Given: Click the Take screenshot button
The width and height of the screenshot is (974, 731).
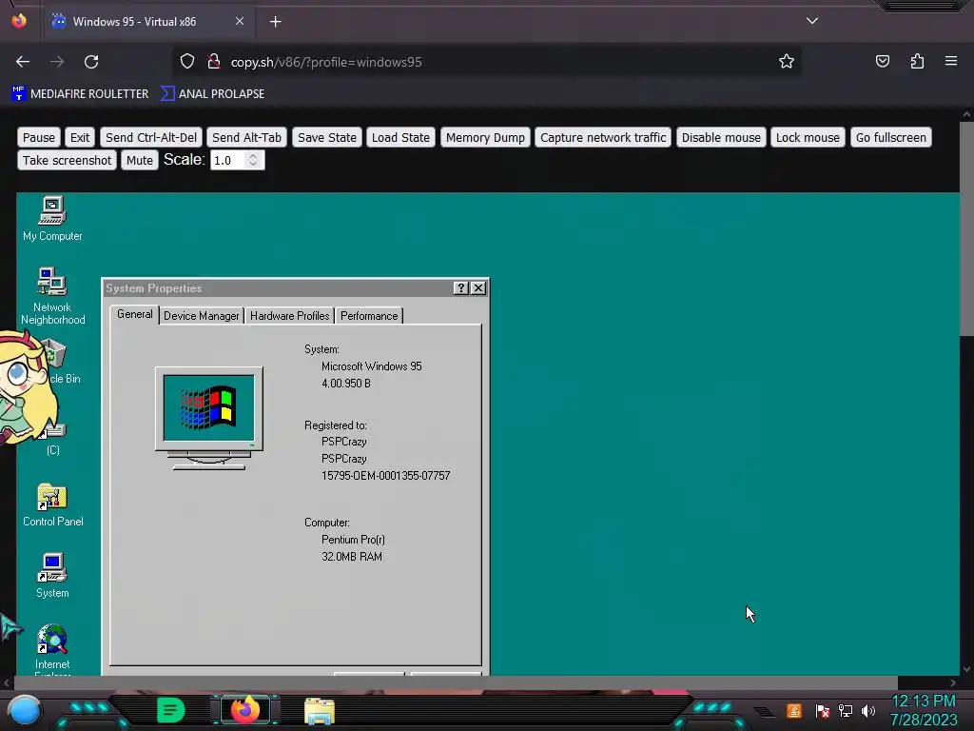Looking at the screenshot, I should [x=68, y=160].
